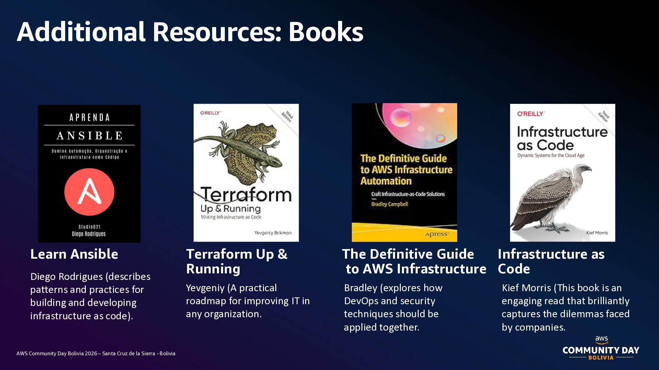Click the 'Terraform Up & Running' heading
This screenshot has width=659, height=370.
tap(237, 261)
